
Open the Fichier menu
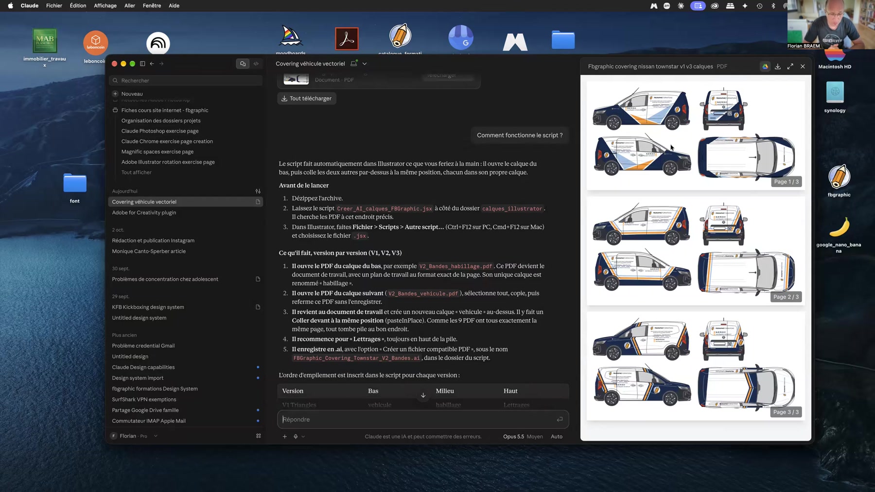[x=54, y=6]
